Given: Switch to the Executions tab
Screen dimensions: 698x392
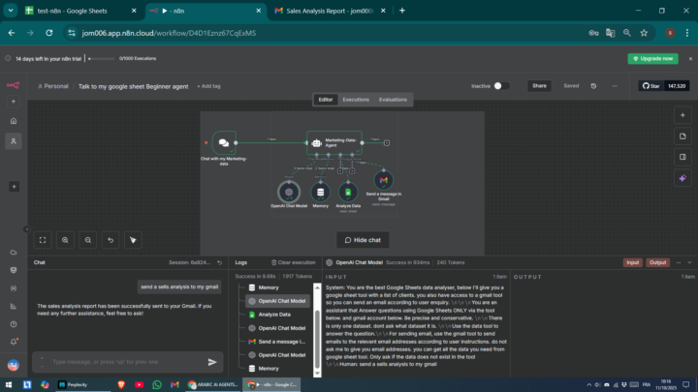Looking at the screenshot, I should [x=356, y=100].
